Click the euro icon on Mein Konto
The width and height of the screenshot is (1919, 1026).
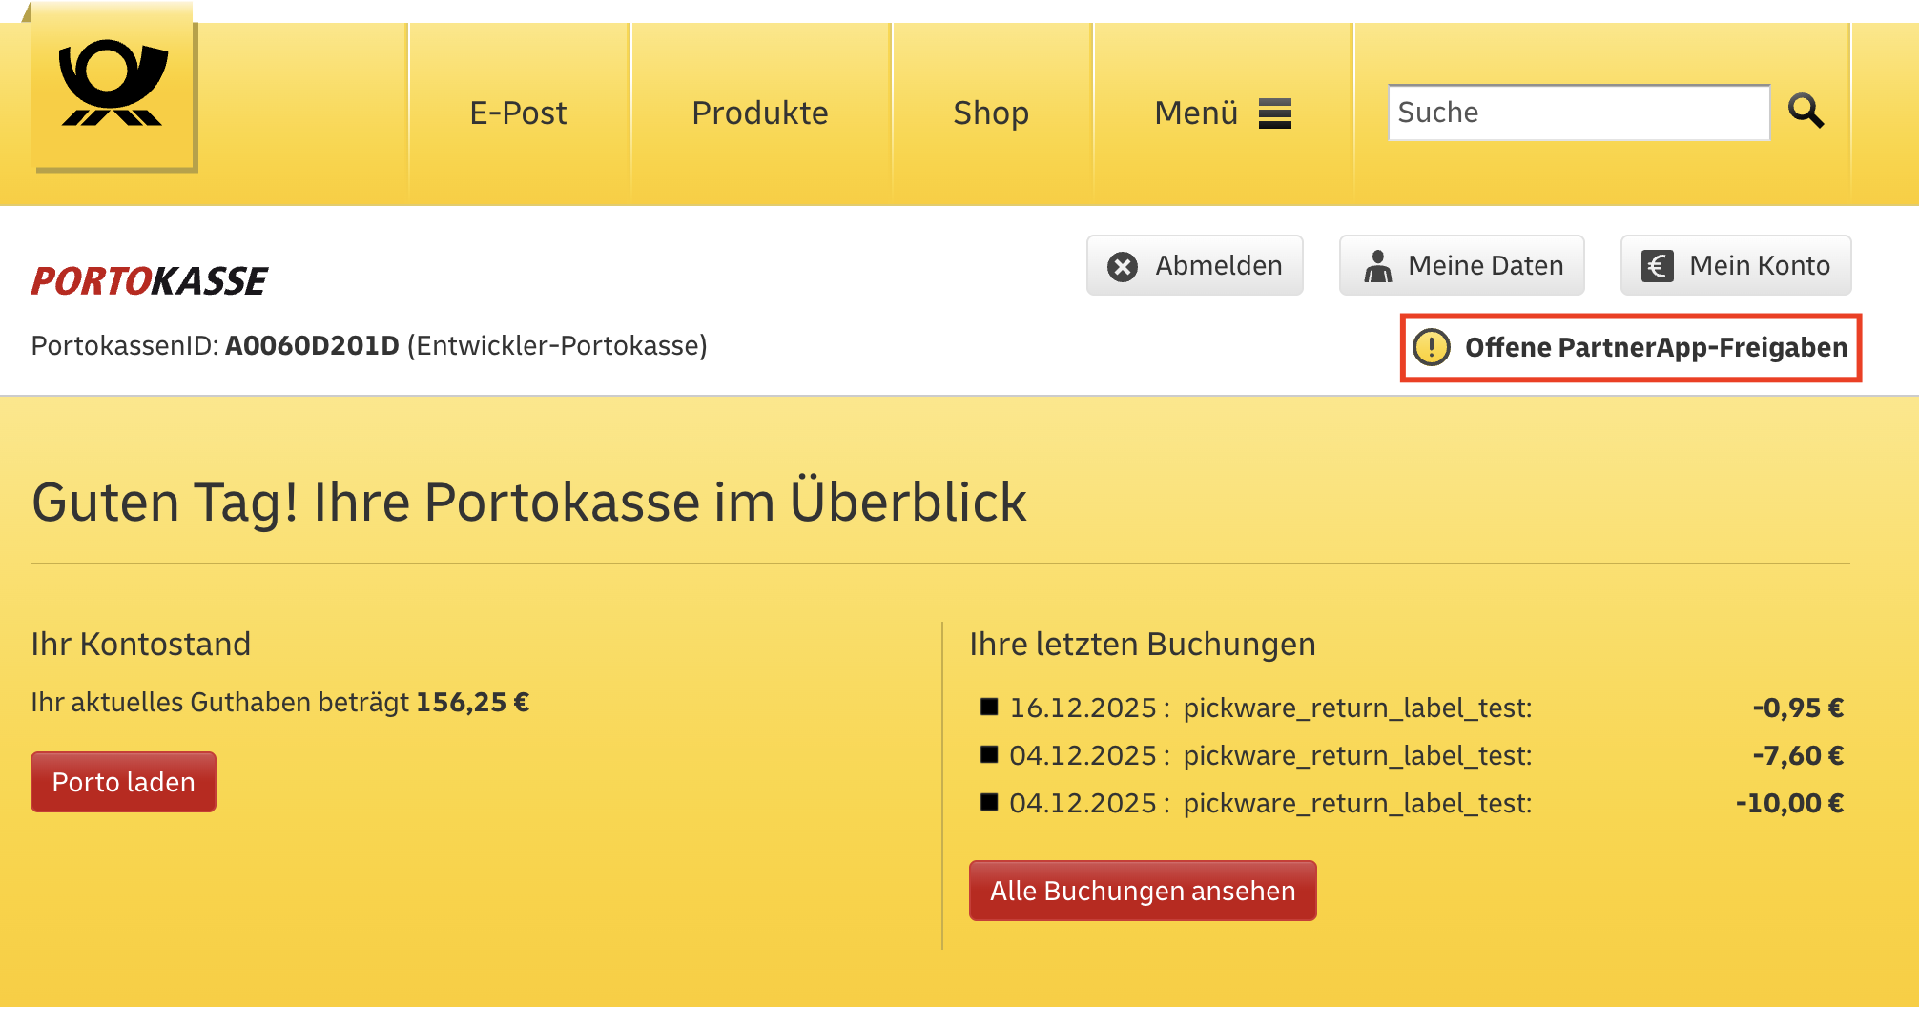pyautogui.click(x=1657, y=266)
